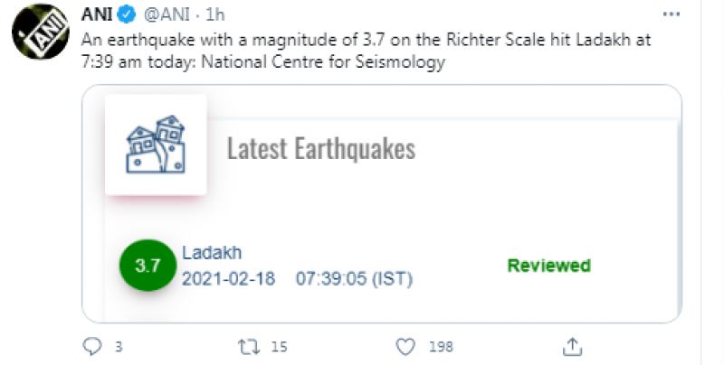This screenshot has width=724, height=365.
Task: Click the 2021-02-18 date in the card
Action: [x=228, y=278]
